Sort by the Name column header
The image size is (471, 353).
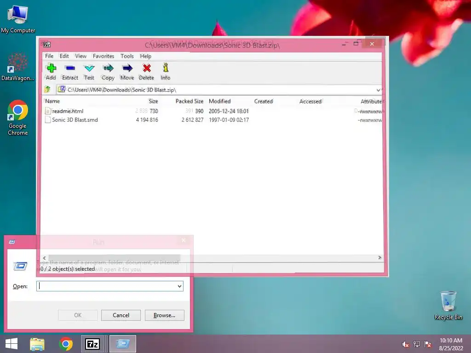52,101
